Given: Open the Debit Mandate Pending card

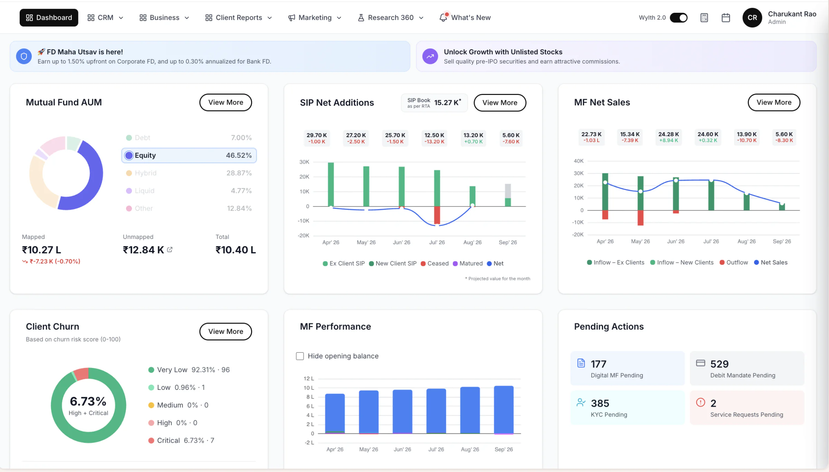Looking at the screenshot, I should (747, 368).
